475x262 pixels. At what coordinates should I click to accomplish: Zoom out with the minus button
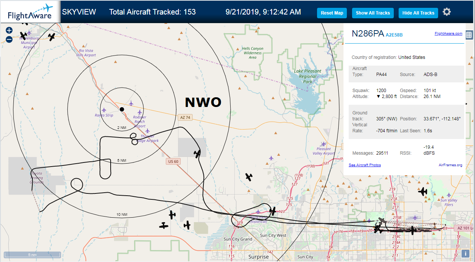[9, 40]
